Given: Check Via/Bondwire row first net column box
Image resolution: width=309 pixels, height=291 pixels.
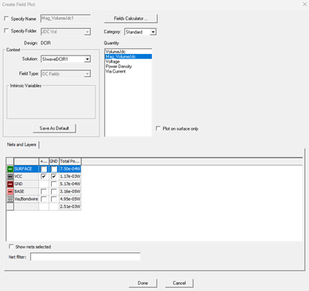Looking at the screenshot, I should (44, 199).
